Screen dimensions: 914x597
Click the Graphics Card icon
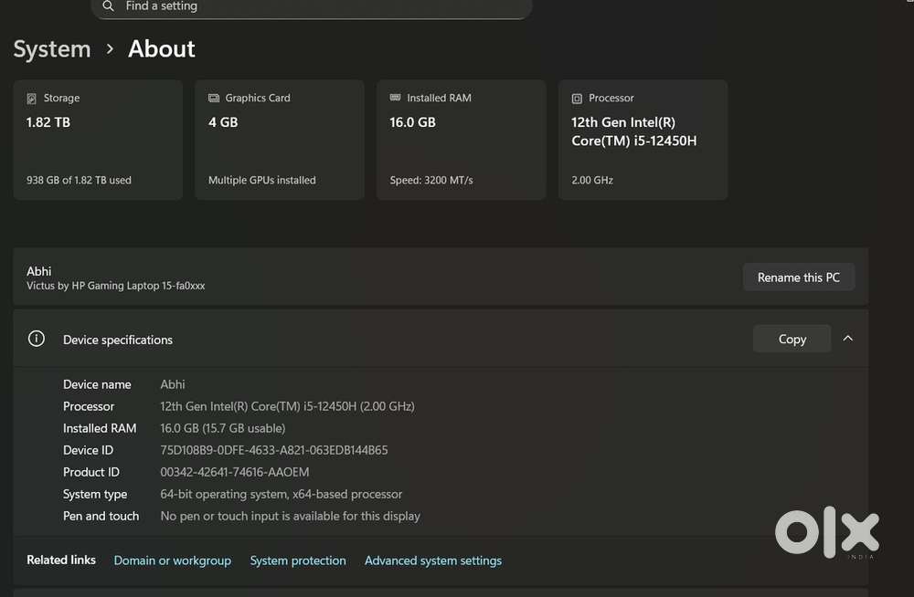[x=215, y=98]
